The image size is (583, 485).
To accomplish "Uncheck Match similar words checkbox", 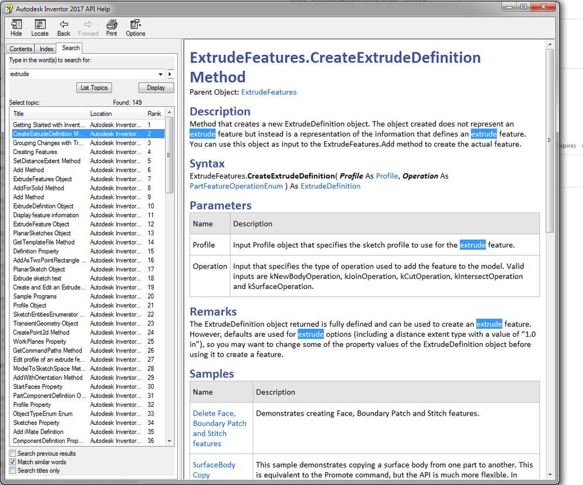I will coord(13,462).
